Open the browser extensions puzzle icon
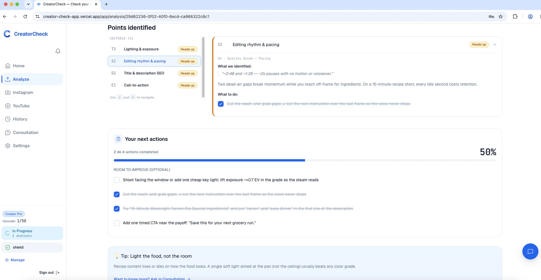Viewport: 541px width, 280px height. click(x=515, y=17)
